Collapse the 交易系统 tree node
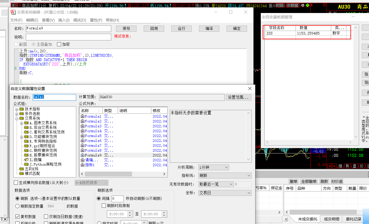Image resolution: width=369 pixels, height=224 pixels. point(17,119)
